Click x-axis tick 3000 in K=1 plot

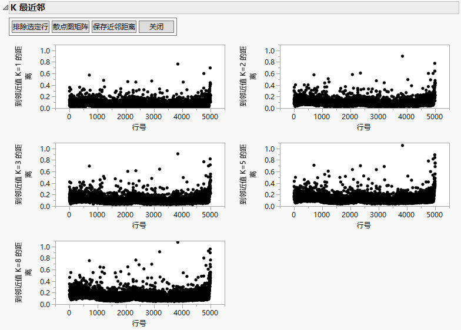153,116
